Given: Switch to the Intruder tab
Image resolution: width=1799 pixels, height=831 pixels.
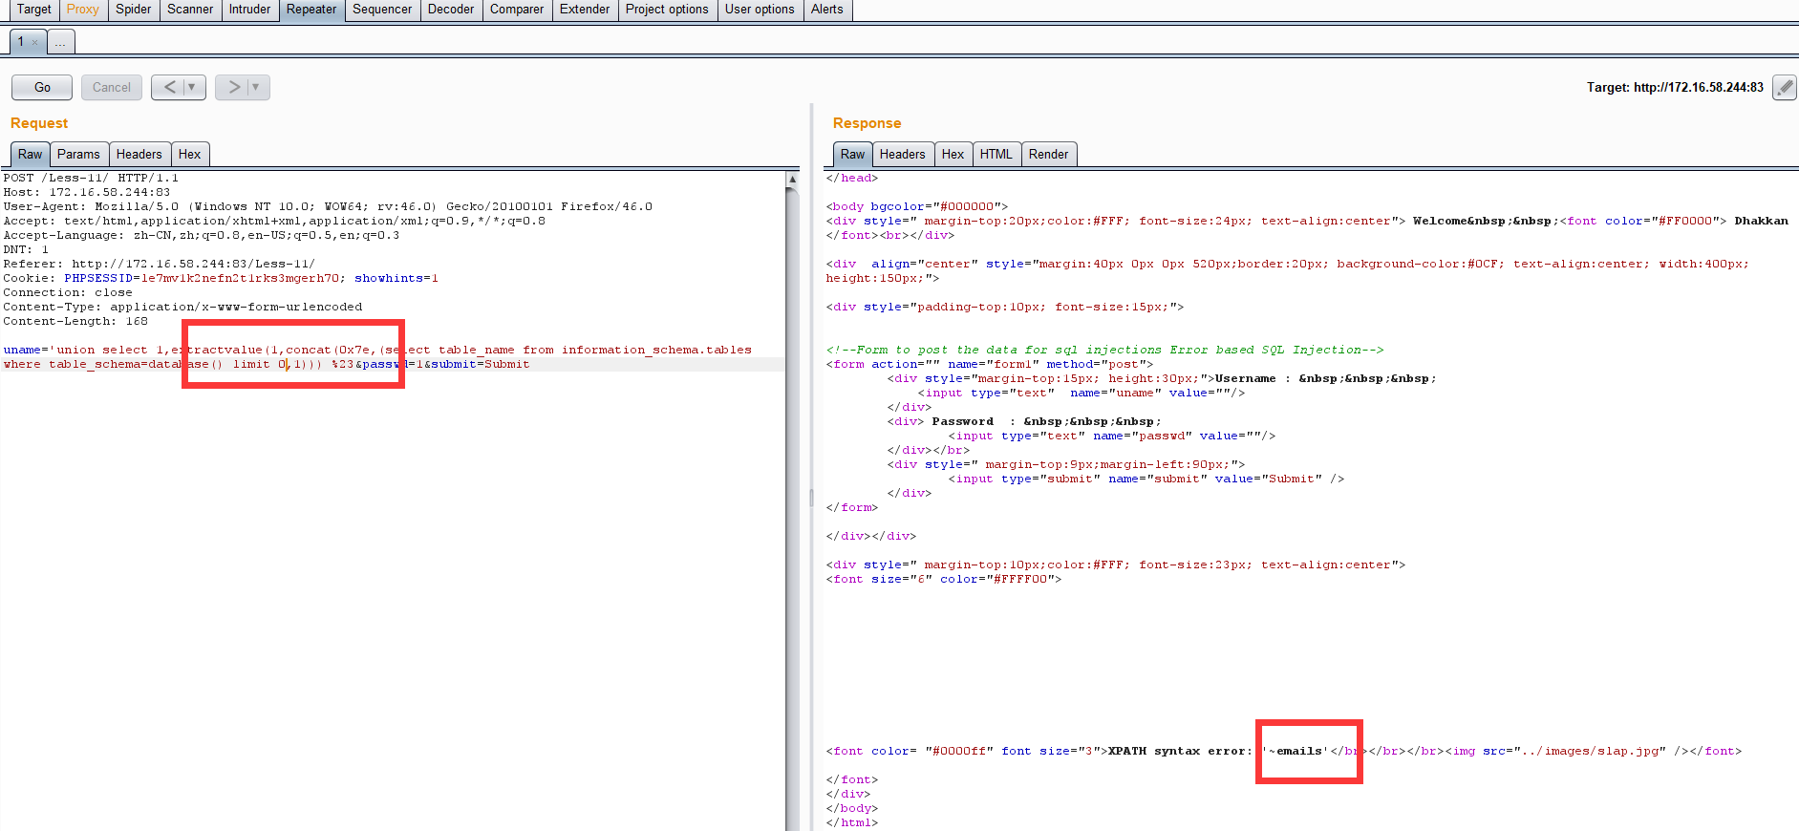Looking at the screenshot, I should point(249,10).
